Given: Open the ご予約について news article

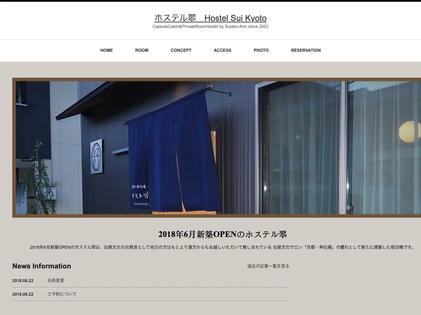Looking at the screenshot, I should pyautogui.click(x=62, y=294).
